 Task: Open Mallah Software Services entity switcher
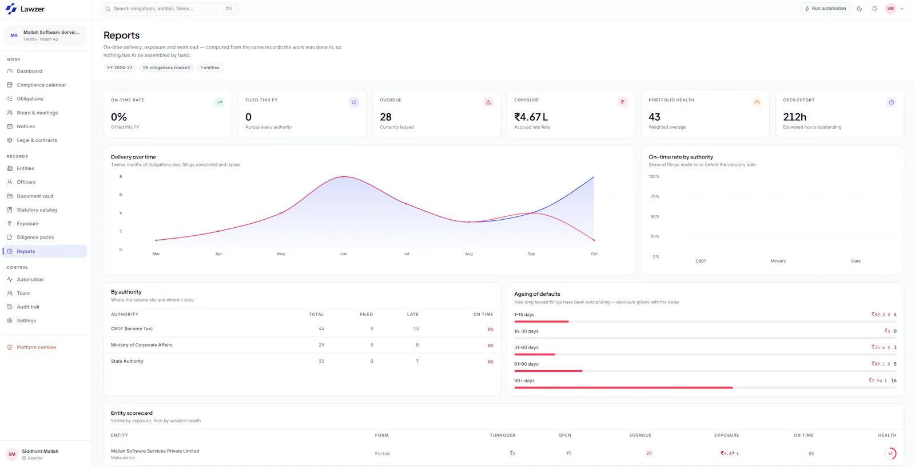45,35
